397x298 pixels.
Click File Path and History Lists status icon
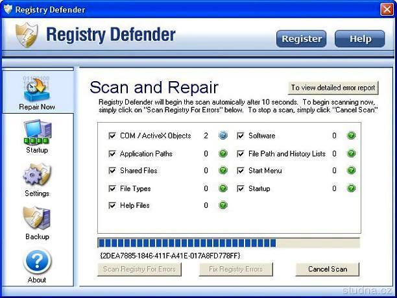[x=351, y=154]
